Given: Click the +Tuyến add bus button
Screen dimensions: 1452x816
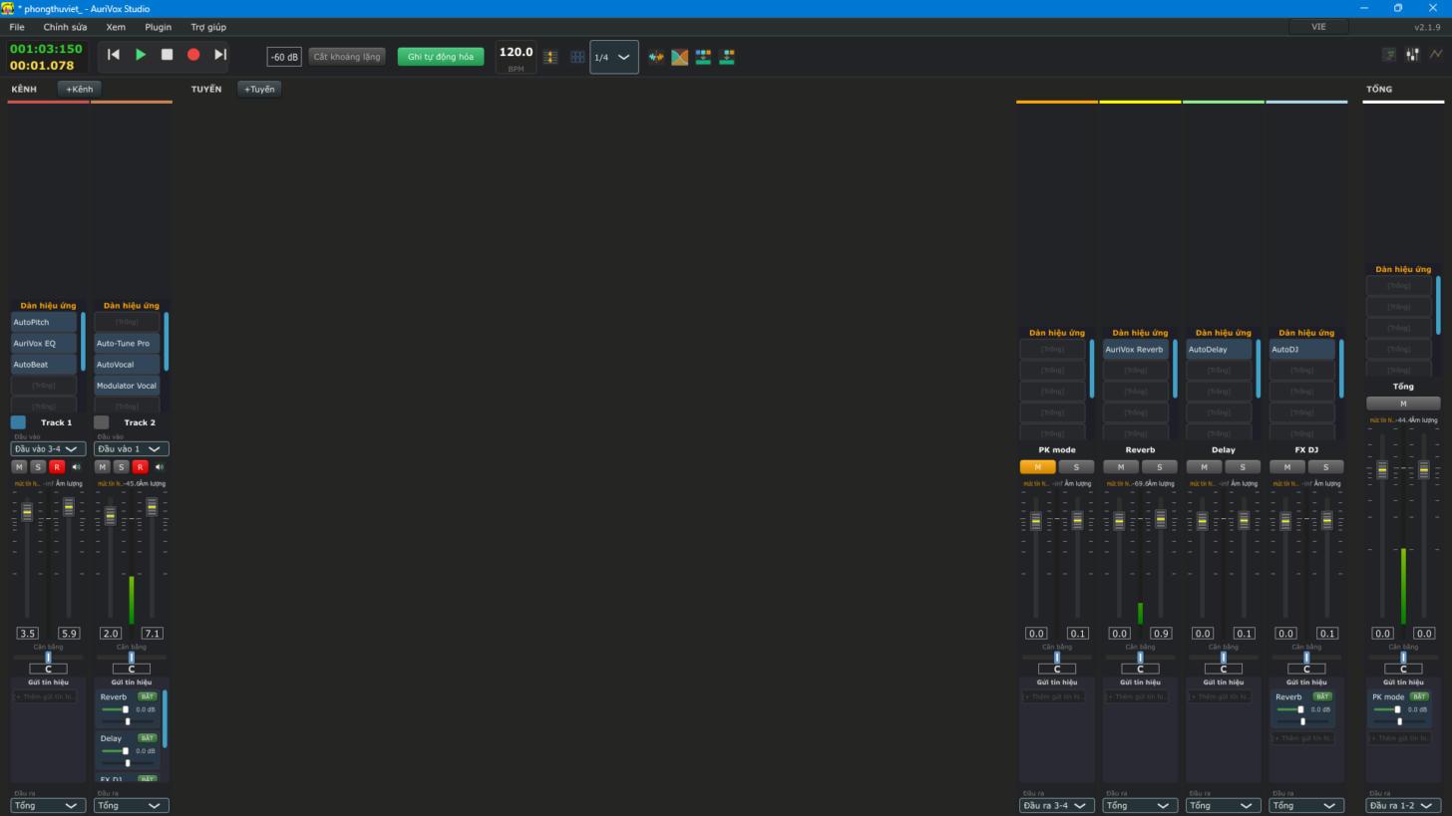Looking at the screenshot, I should (x=259, y=89).
